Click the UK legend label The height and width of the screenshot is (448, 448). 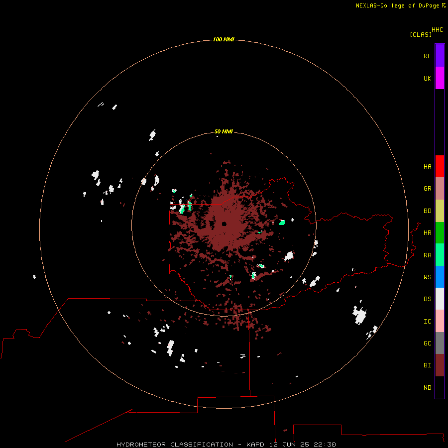pyautogui.click(x=427, y=78)
